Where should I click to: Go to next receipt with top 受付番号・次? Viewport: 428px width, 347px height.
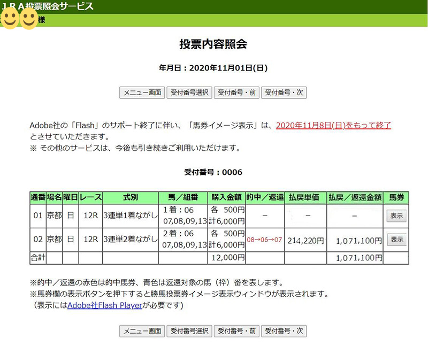[284, 92]
